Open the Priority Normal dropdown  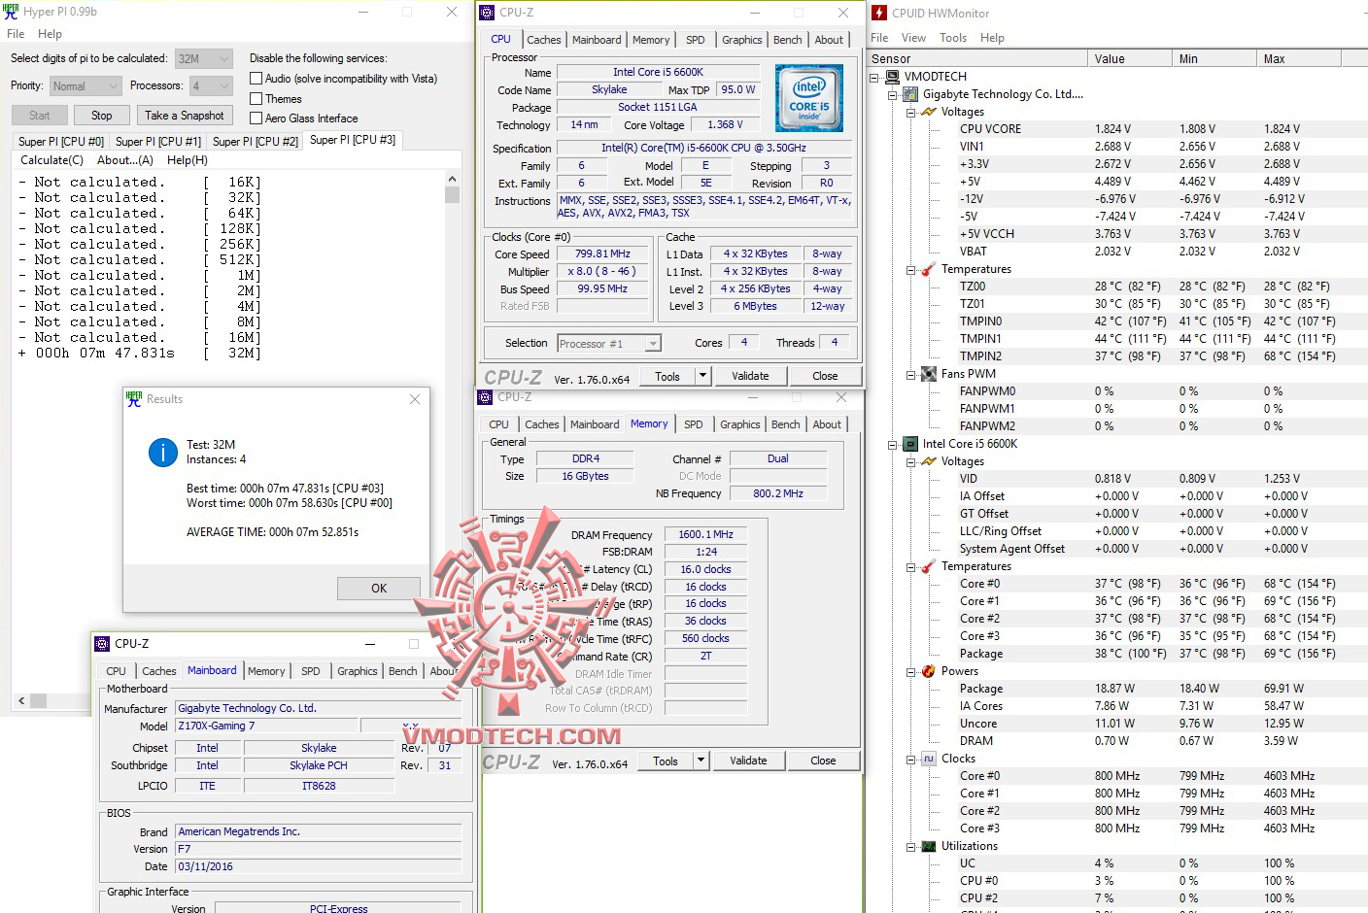pyautogui.click(x=85, y=86)
